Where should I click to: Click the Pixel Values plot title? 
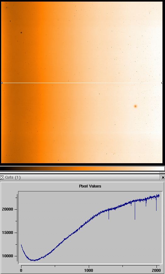pos(90,186)
